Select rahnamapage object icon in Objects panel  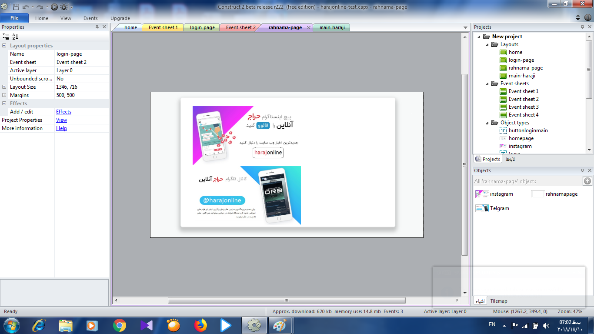(537, 194)
